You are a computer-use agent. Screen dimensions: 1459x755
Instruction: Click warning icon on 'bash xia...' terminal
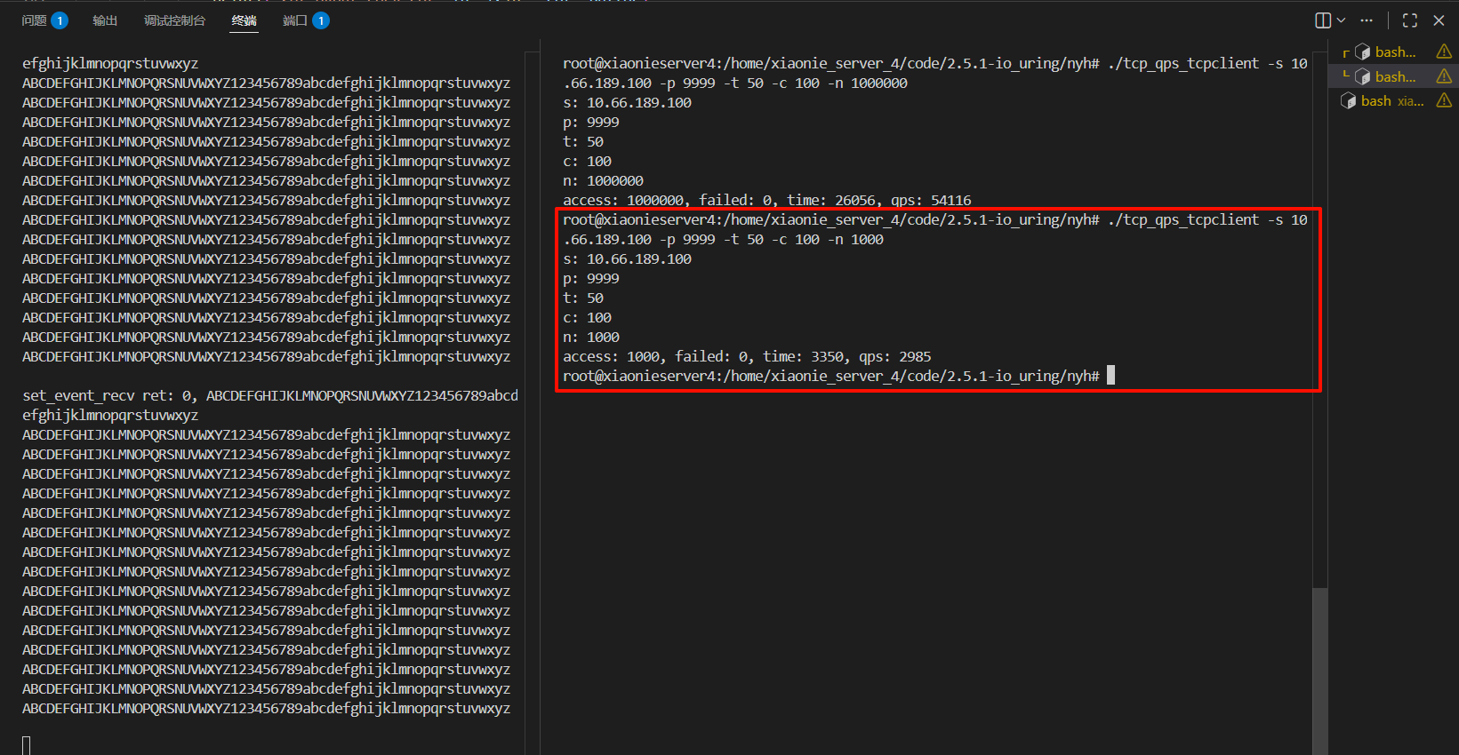(1444, 101)
